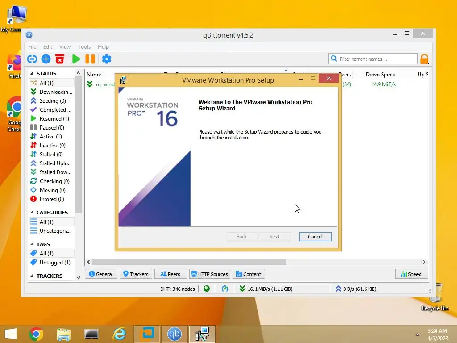Click the horizontal scrollbar left arrow
The width and height of the screenshot is (457, 343).
89,262
